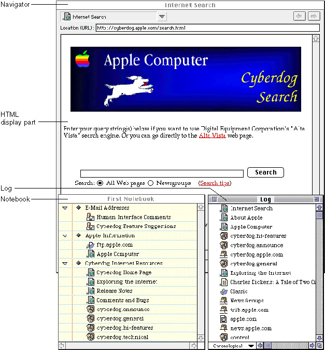
Task: Click Log vertical scrollbar up arrow
Action: click(x=319, y=208)
